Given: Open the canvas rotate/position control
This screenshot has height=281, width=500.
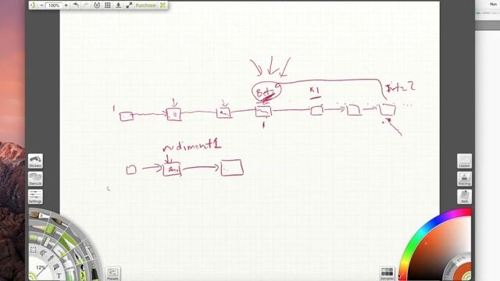Looking at the screenshot, I should 97,5.
